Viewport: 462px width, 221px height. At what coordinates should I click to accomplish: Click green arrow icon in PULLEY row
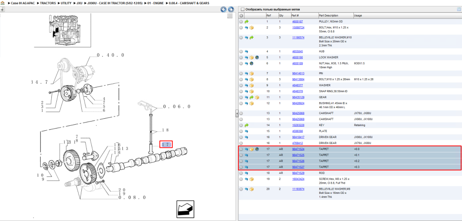[x=247, y=22]
